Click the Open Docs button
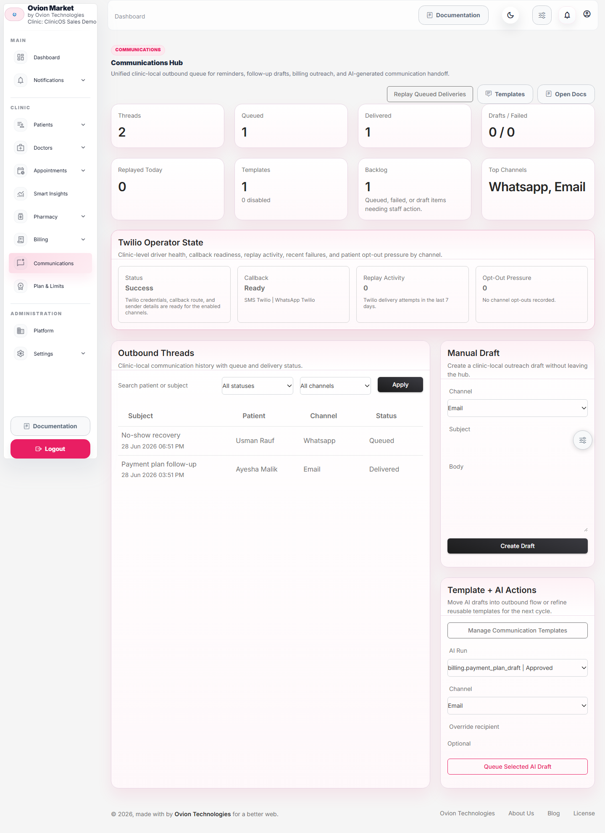The height and width of the screenshot is (833, 605). [x=566, y=94]
